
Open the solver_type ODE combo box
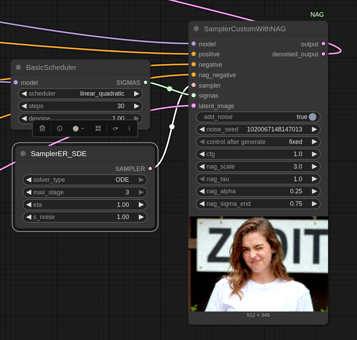(x=85, y=180)
